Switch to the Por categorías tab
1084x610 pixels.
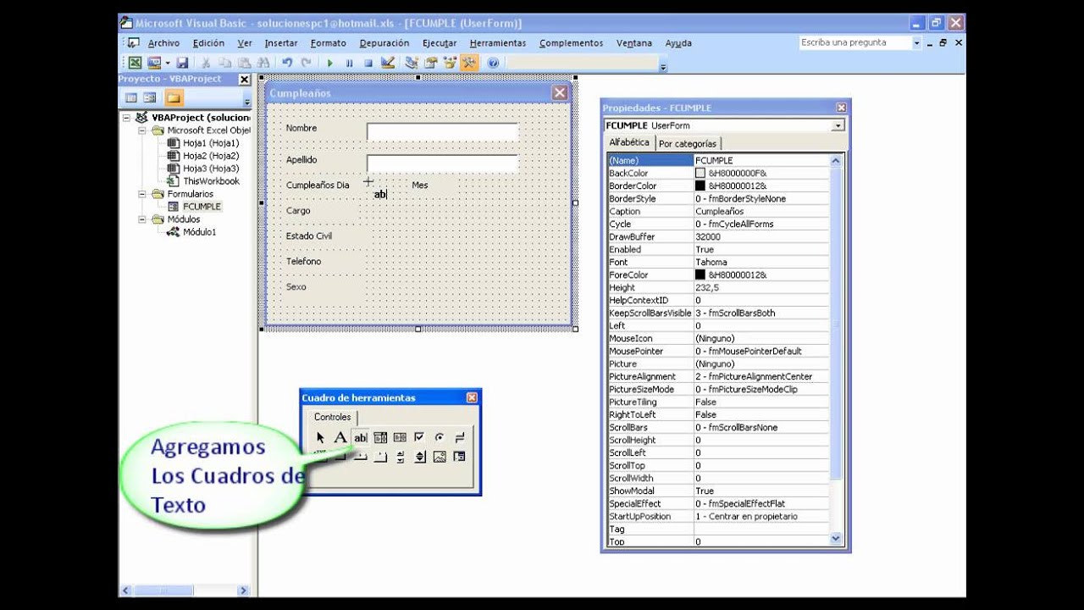[x=688, y=144]
